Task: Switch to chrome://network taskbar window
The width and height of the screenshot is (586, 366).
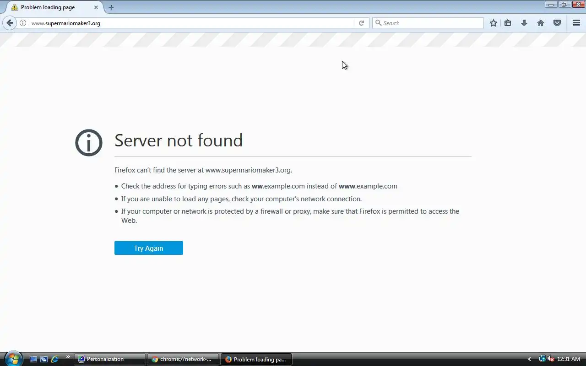Action: [x=183, y=359]
